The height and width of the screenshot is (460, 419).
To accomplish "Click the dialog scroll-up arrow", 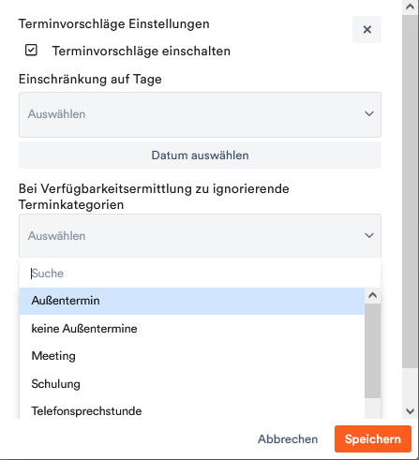I will [x=411, y=7].
